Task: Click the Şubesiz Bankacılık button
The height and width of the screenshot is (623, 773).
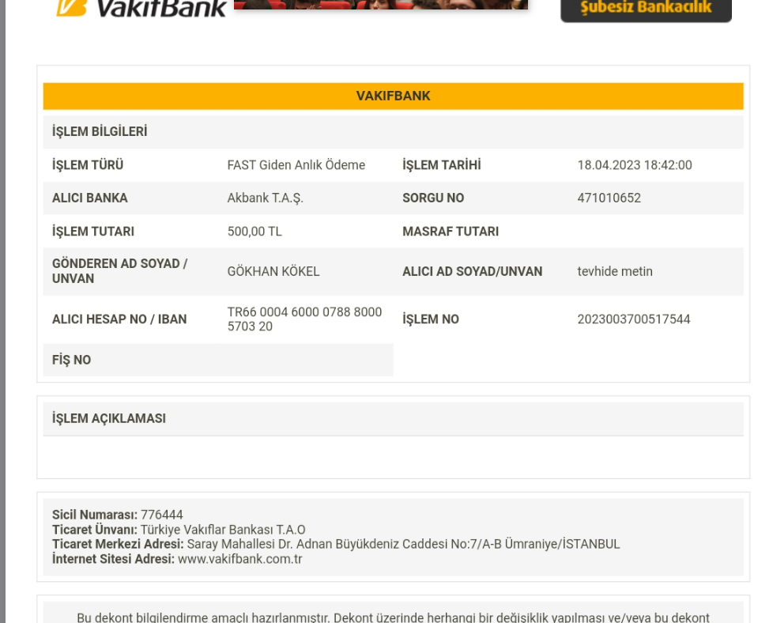Action: tap(646, 9)
